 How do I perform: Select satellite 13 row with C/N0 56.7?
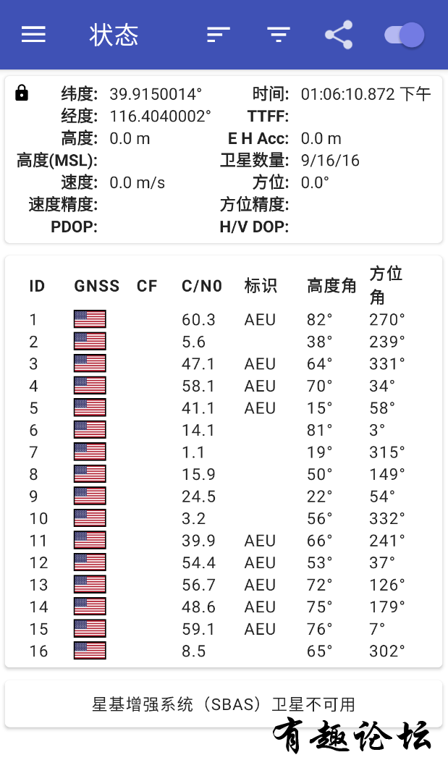click(224, 585)
